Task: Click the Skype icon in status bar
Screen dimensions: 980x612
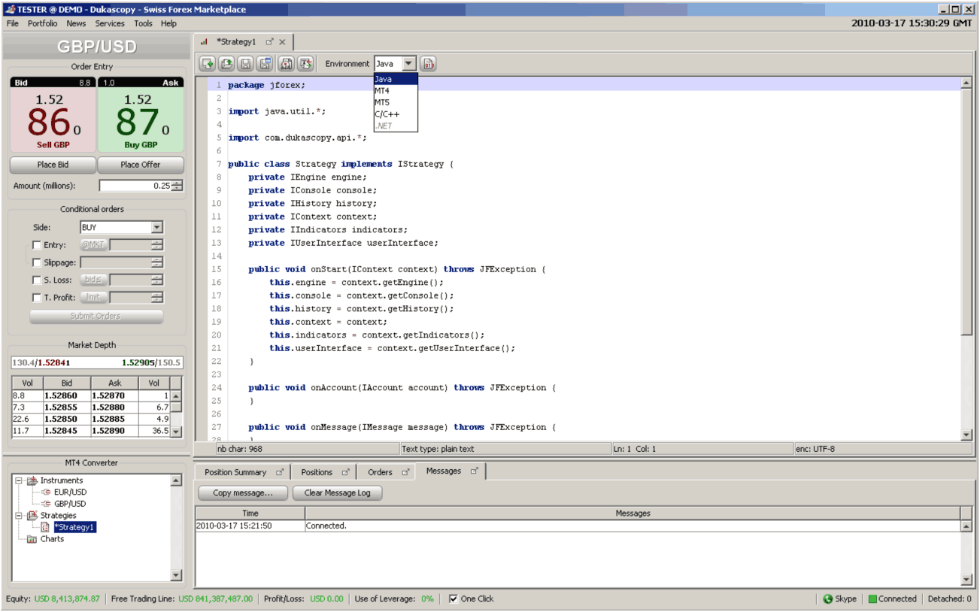Action: point(828,599)
